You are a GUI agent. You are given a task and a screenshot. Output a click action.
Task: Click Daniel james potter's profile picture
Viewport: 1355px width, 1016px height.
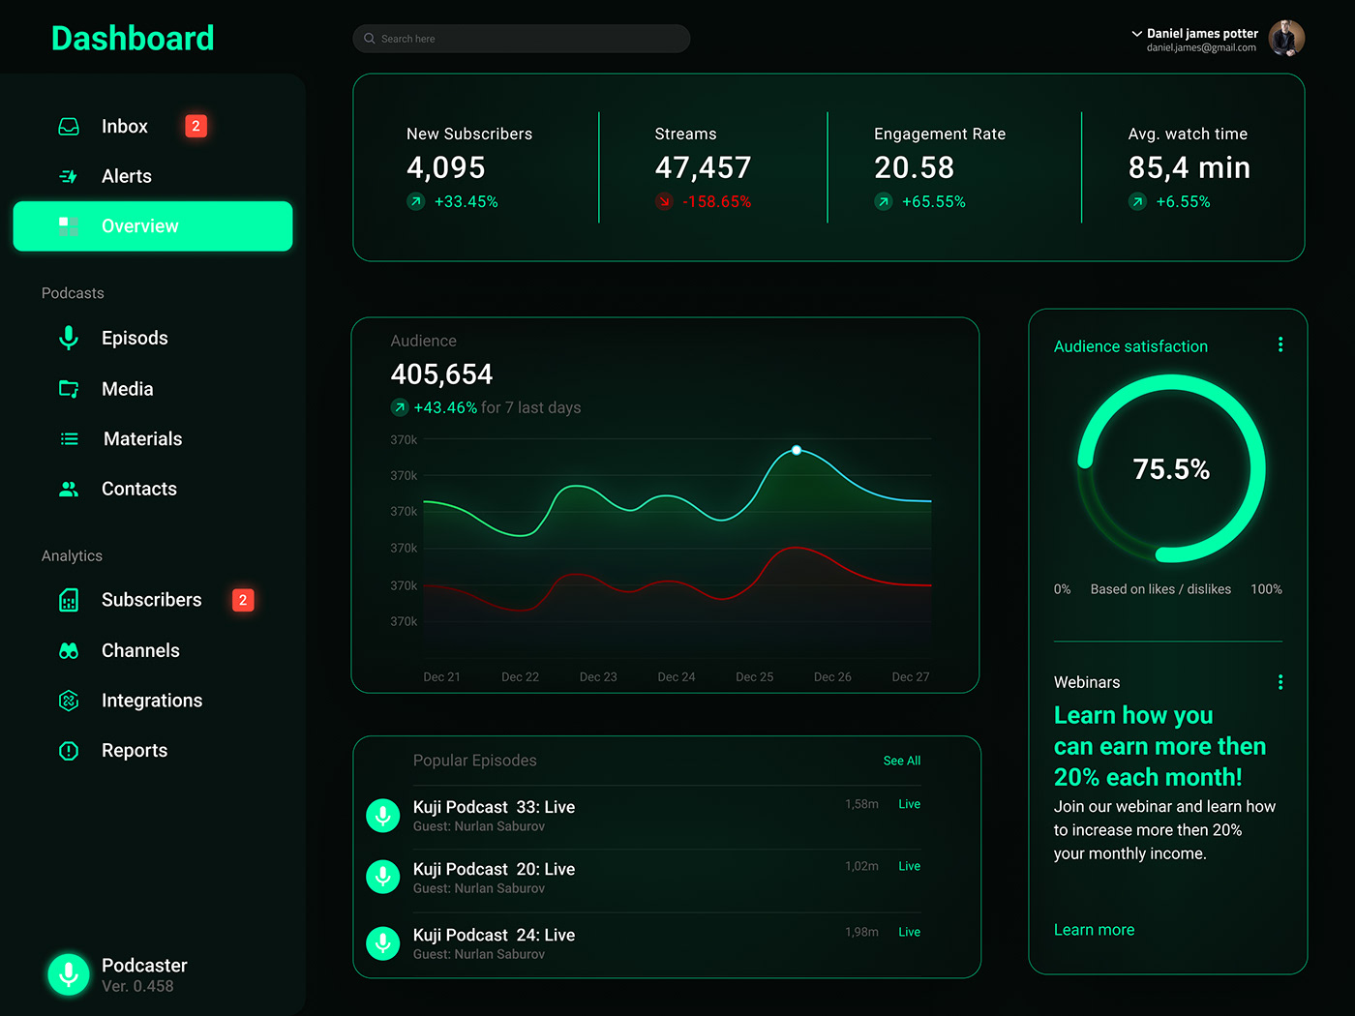click(x=1286, y=38)
